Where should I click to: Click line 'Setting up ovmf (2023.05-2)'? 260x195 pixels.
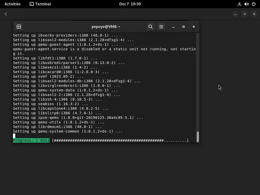48,76
